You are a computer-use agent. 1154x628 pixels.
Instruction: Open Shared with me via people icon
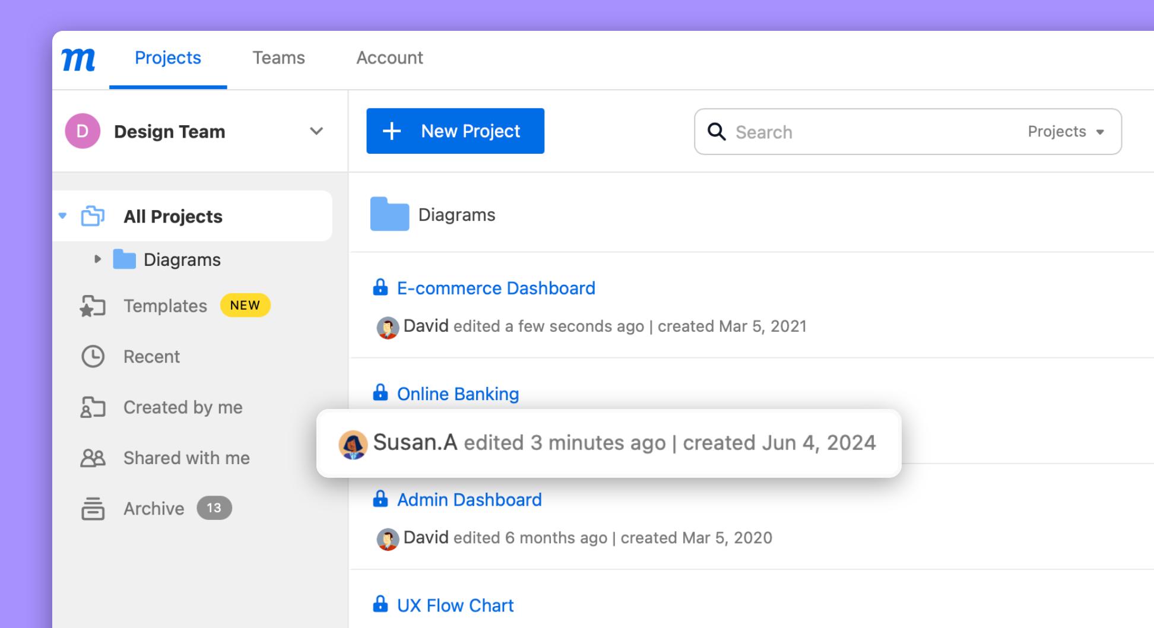[x=92, y=458]
